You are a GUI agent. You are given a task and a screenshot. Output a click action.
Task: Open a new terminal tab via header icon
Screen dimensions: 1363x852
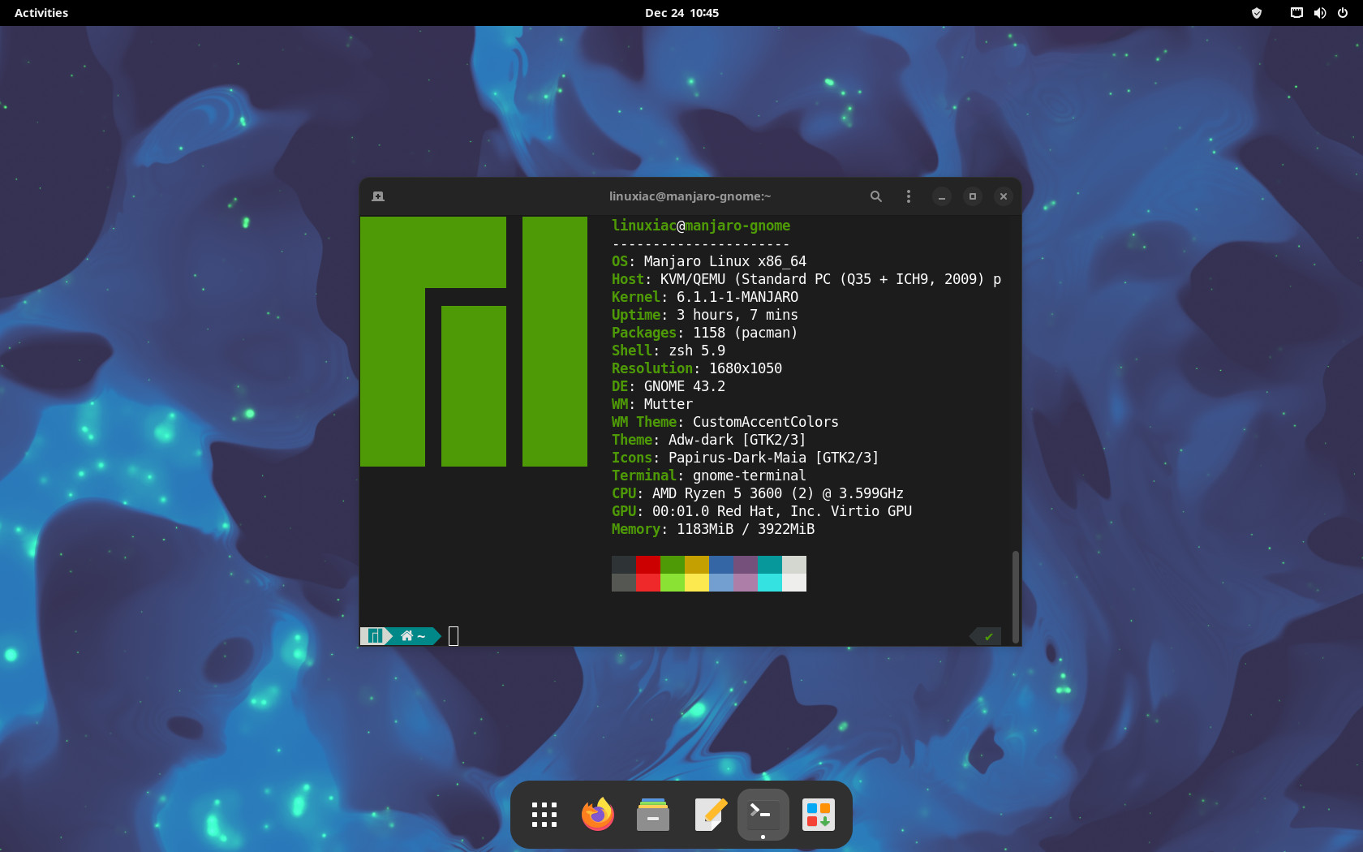[378, 196]
